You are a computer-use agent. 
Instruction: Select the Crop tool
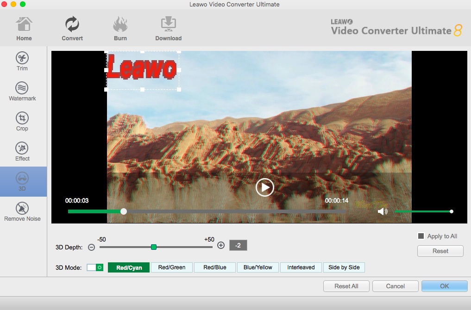coord(22,122)
